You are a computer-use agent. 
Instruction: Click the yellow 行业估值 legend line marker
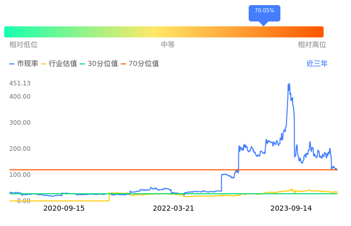click(x=43, y=64)
